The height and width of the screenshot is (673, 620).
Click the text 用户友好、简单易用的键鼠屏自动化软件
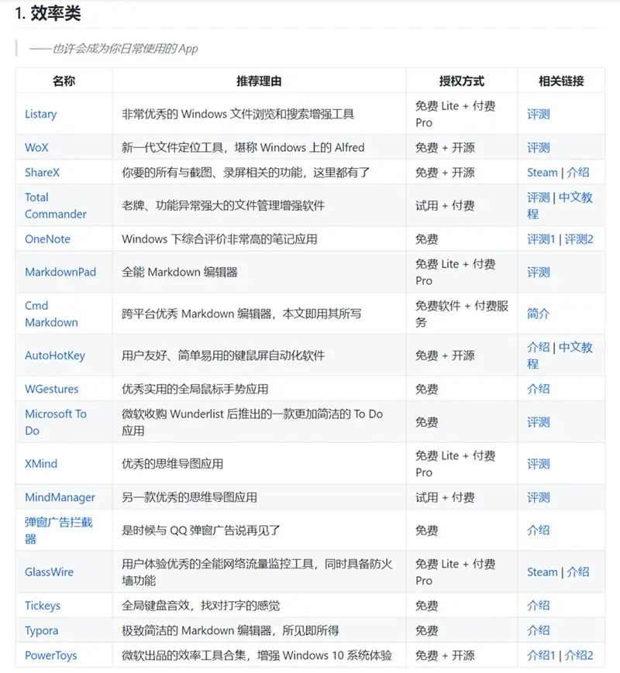223,355
